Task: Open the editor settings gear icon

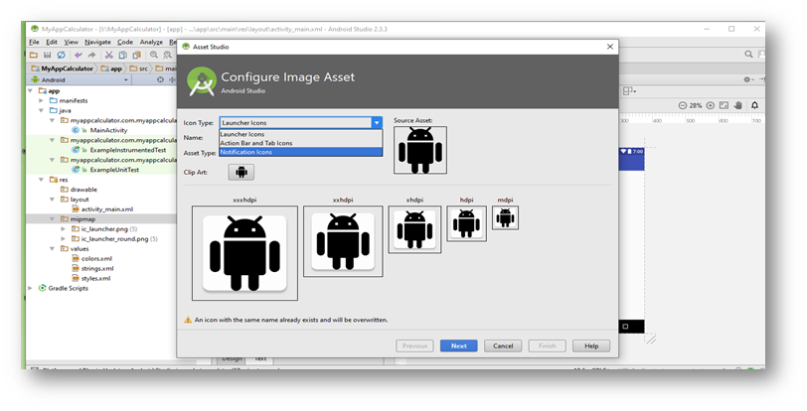Action: (x=746, y=79)
